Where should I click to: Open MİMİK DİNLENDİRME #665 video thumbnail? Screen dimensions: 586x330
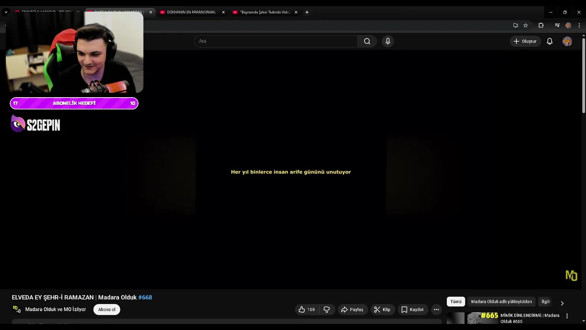[472, 318]
